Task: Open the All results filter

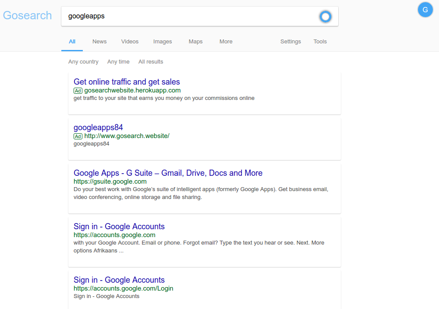Action: pos(151,62)
